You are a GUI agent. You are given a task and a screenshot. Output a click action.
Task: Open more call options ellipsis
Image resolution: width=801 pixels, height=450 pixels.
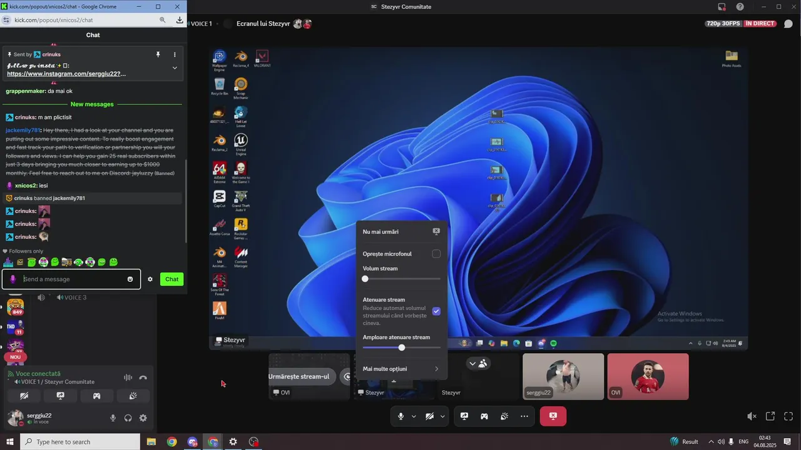pos(524,416)
